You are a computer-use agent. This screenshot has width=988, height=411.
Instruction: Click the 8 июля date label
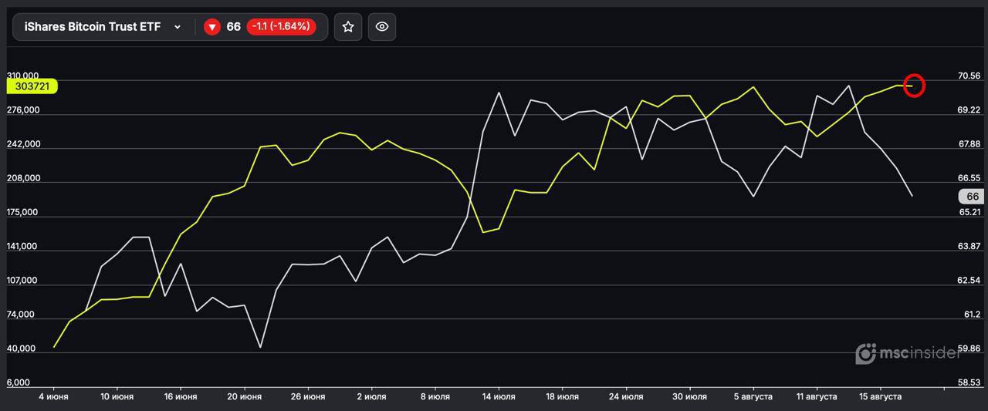pyautogui.click(x=436, y=396)
